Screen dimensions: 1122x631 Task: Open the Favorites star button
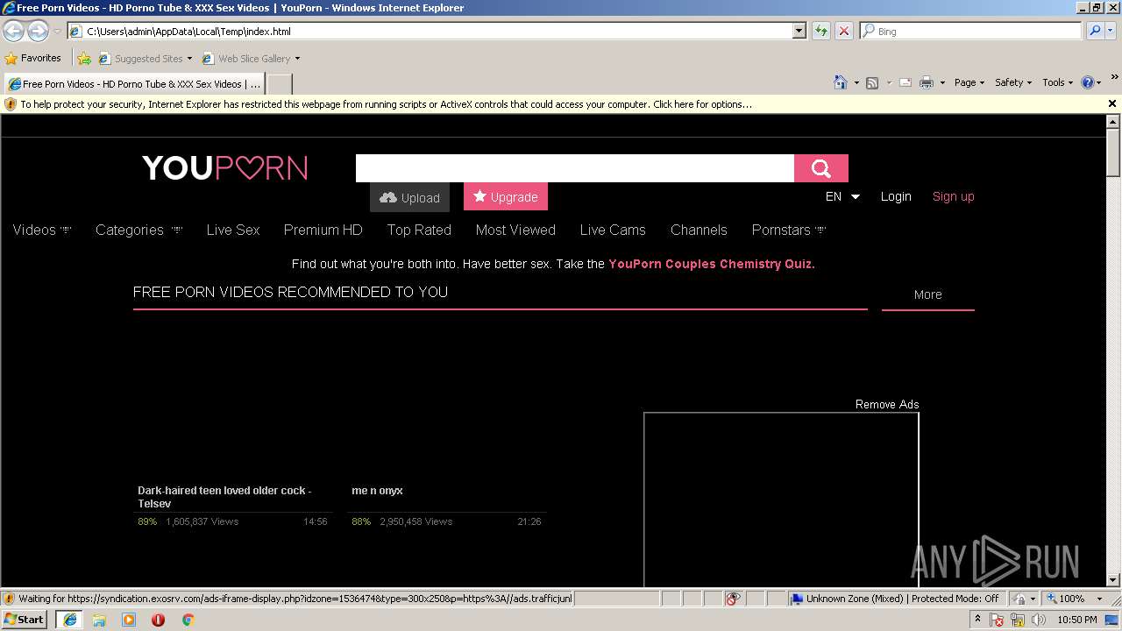33,59
